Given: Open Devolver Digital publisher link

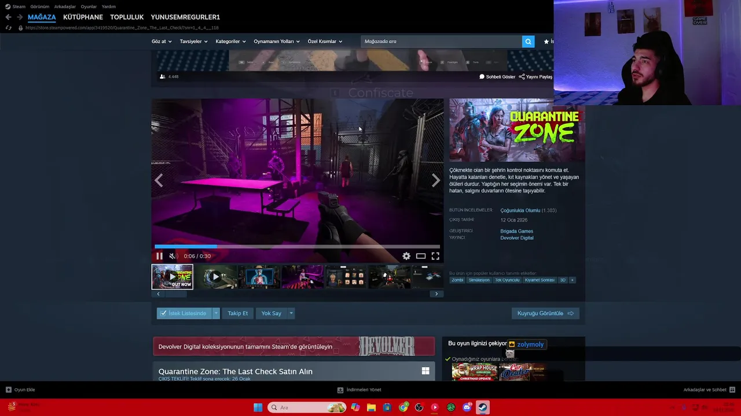Looking at the screenshot, I should click(517, 238).
